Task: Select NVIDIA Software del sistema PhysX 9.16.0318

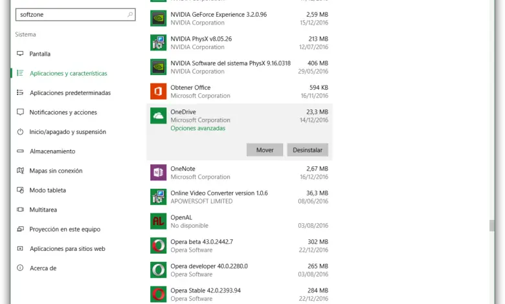Action: [230, 63]
